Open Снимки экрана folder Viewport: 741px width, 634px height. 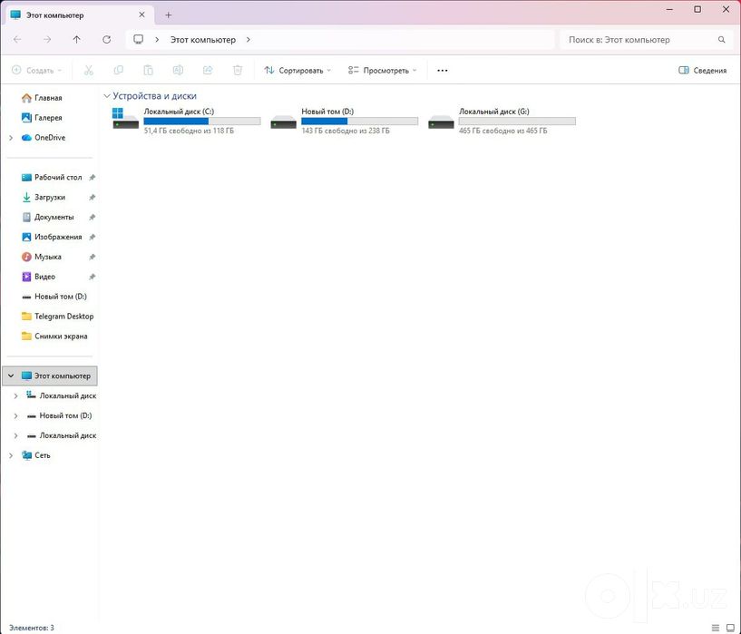(x=61, y=336)
